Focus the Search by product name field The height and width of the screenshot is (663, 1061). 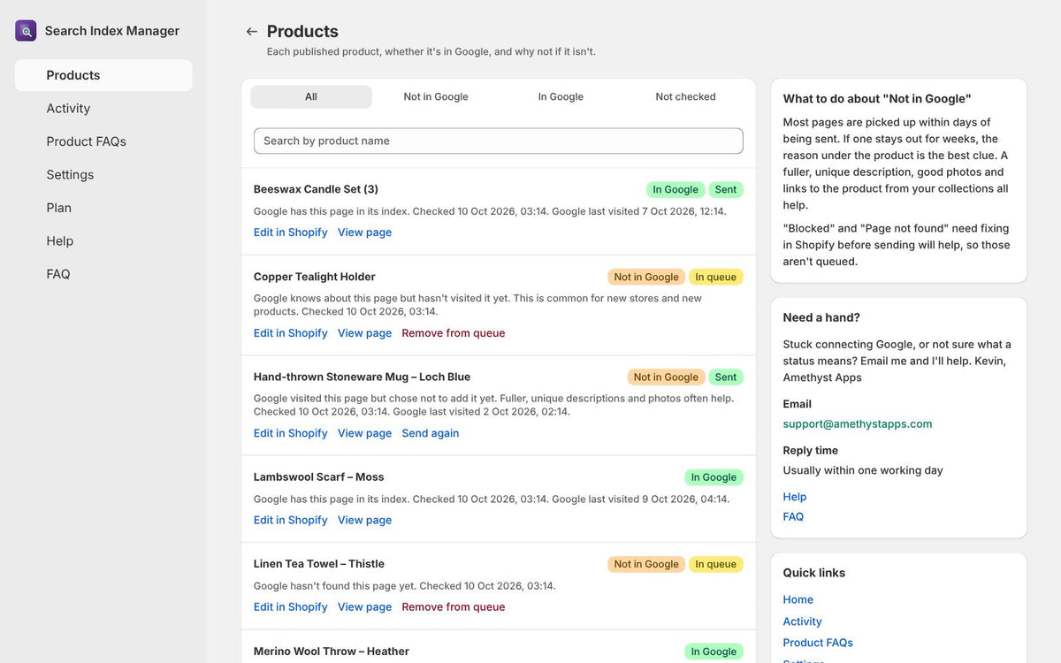pyautogui.click(x=499, y=141)
